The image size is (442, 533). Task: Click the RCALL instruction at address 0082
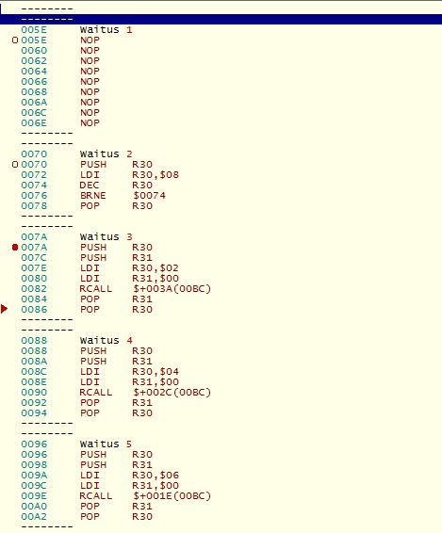pyautogui.click(x=221, y=288)
